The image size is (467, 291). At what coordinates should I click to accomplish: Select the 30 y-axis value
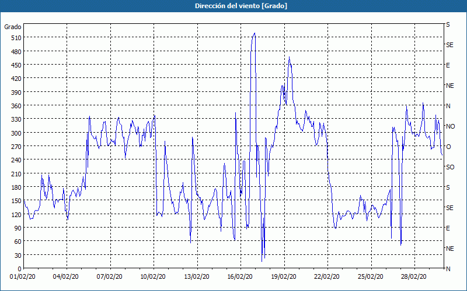click(x=18, y=255)
